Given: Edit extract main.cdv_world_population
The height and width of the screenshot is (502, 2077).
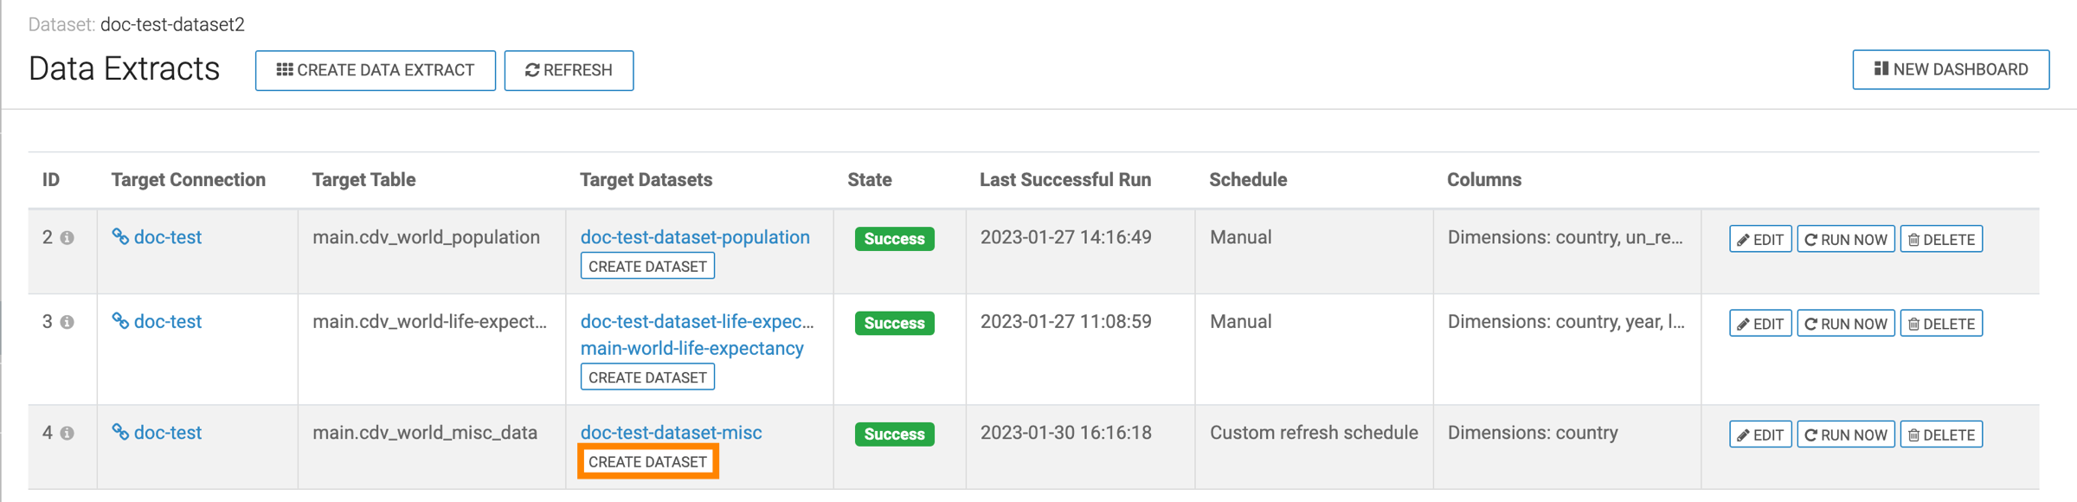Looking at the screenshot, I should pos(1760,239).
